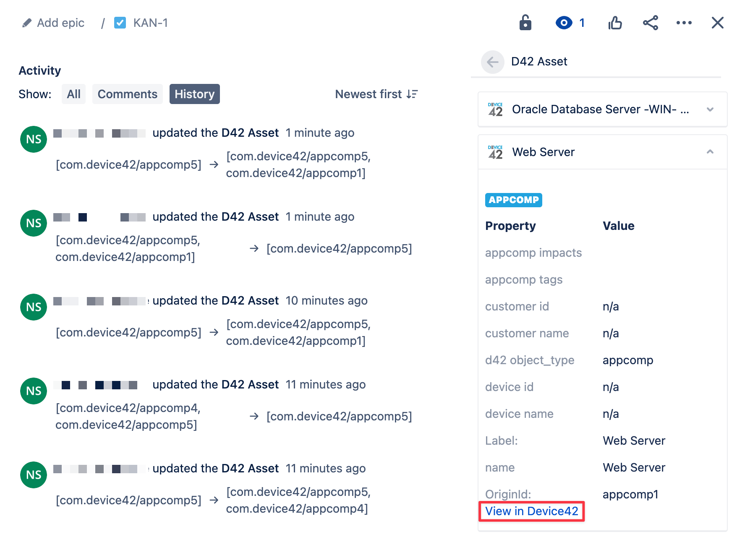Go back using the D42 Asset back arrow
Viewport: 737px width, 537px height.
click(492, 62)
